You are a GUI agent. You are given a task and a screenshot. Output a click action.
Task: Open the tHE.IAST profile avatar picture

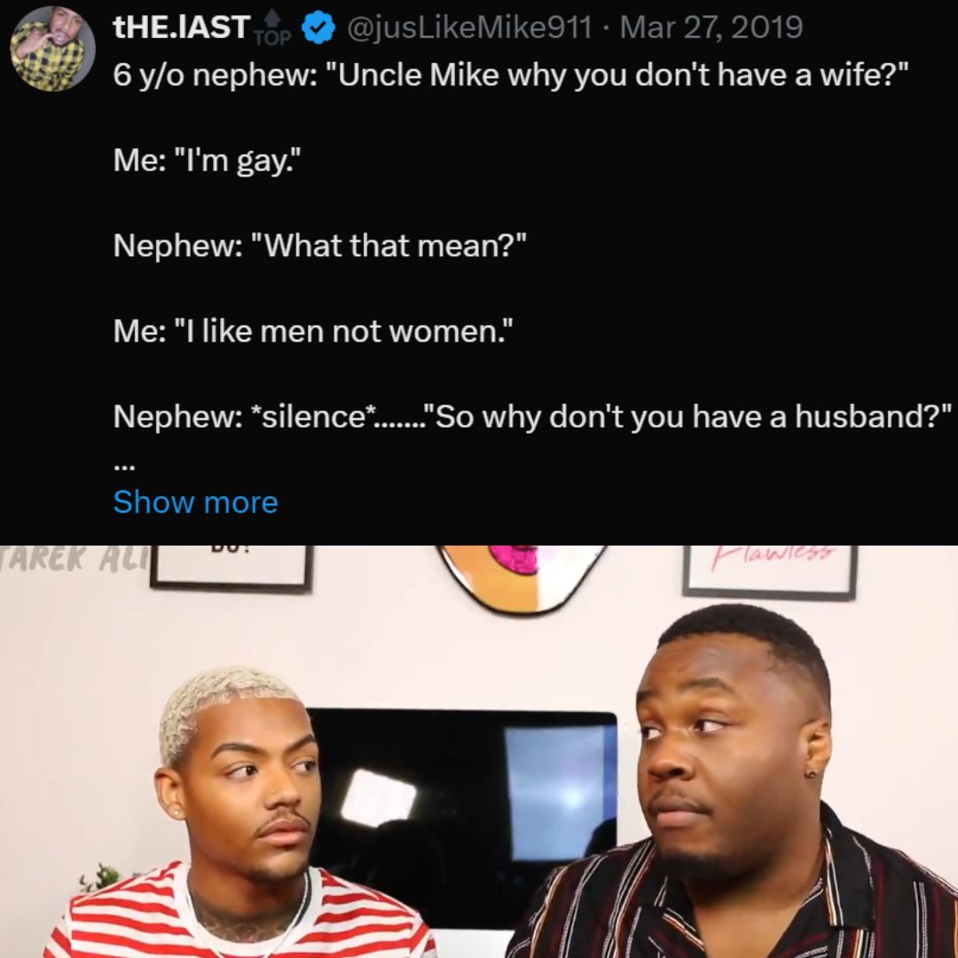click(52, 49)
